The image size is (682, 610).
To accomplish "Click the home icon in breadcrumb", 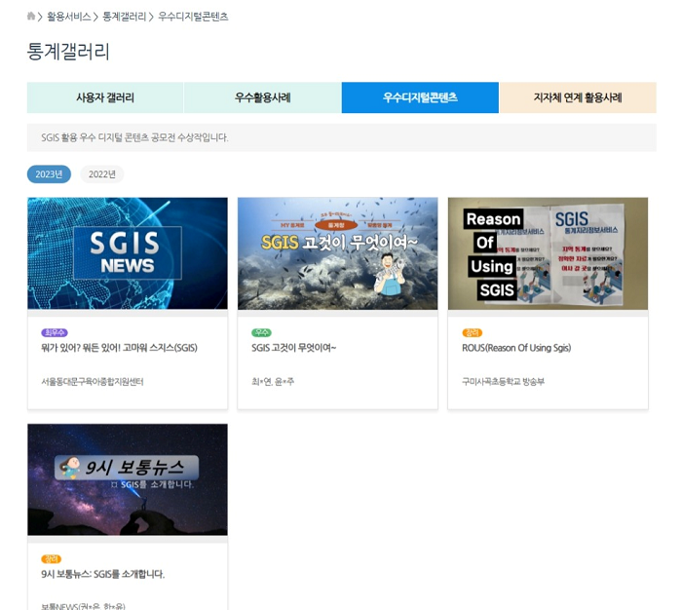I will [30, 17].
